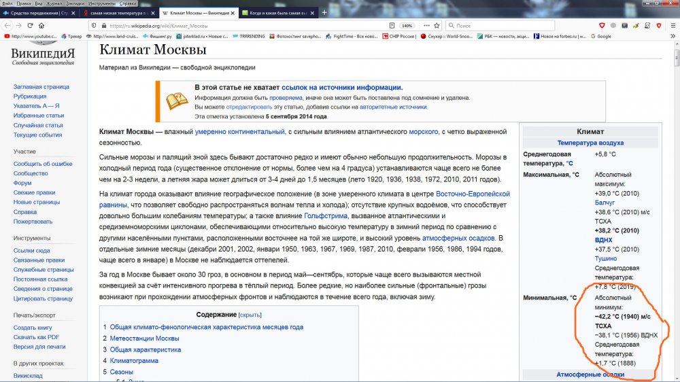Close the 'Климат Москвы — Википедия' tab
Viewport: 680px width, 382px height.
pyautogui.click(x=234, y=13)
